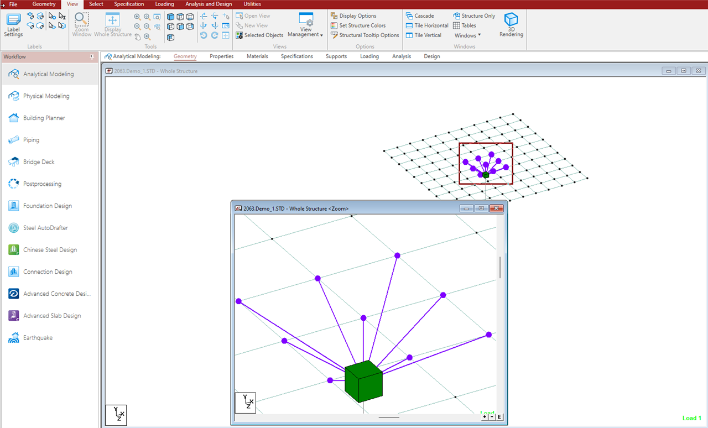Open the Piping workflow

[49, 140]
